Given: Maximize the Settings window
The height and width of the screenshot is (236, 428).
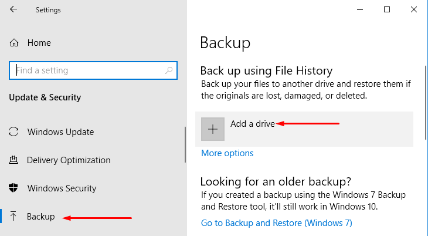Looking at the screenshot, I should point(387,9).
